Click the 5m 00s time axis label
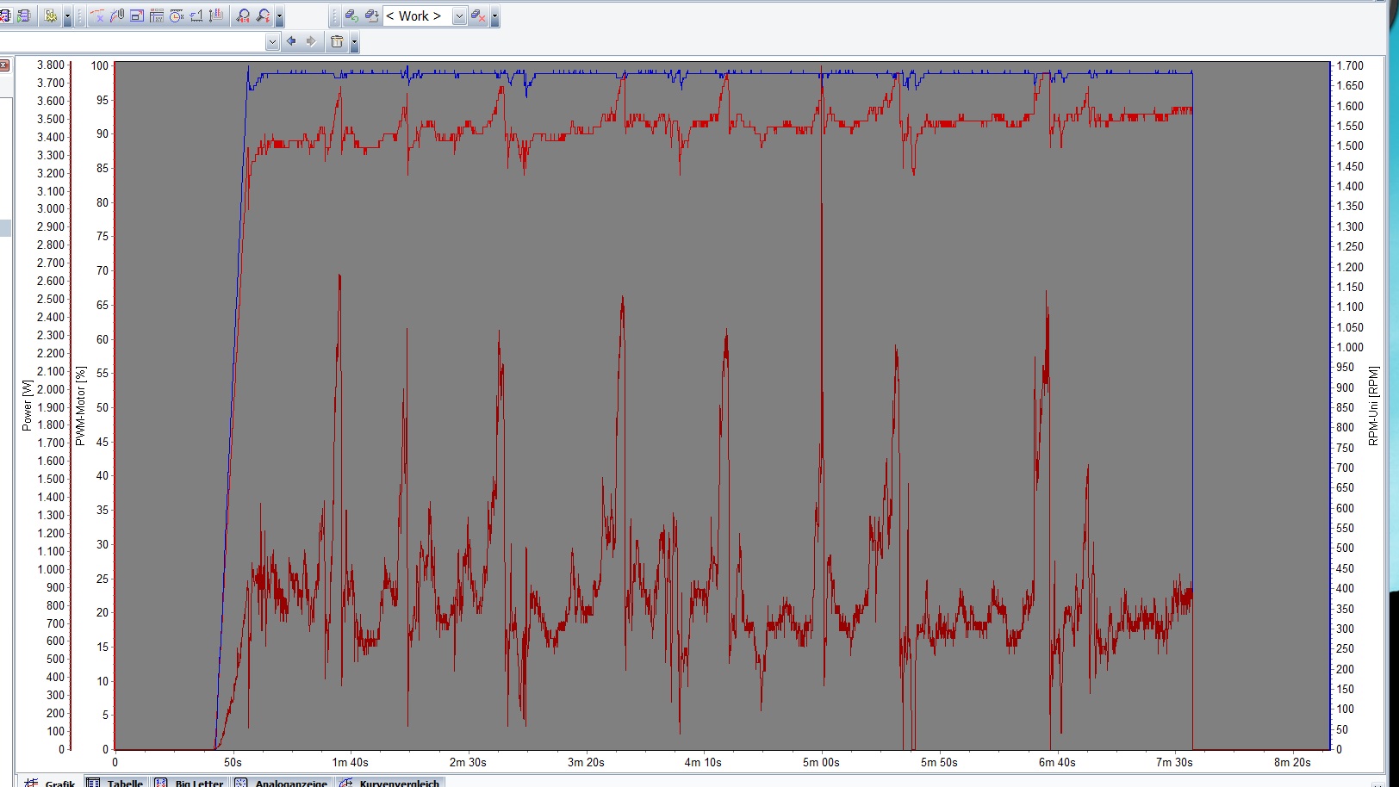 click(821, 762)
